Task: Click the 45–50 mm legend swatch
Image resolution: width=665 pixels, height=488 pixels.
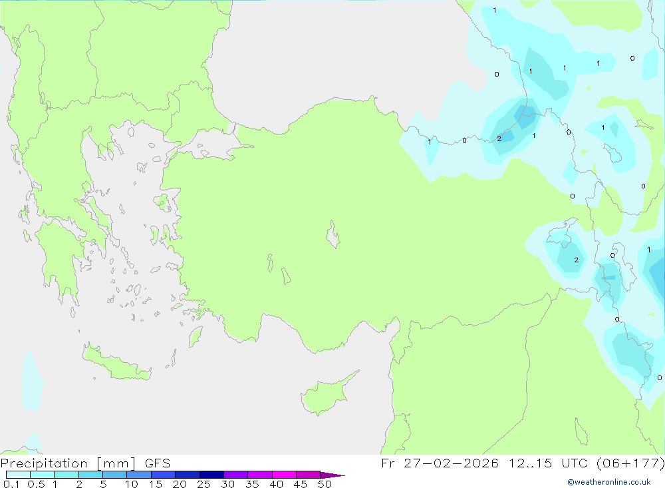Action: 309,475
